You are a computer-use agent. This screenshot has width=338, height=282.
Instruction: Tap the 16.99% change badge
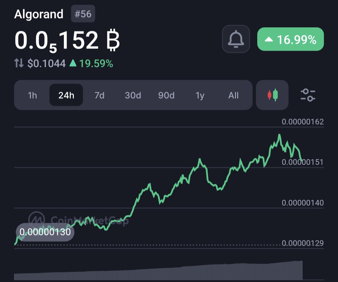click(290, 39)
